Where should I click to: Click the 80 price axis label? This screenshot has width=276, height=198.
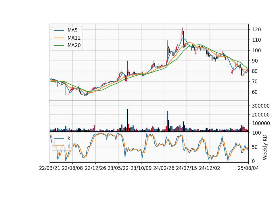[255, 71]
